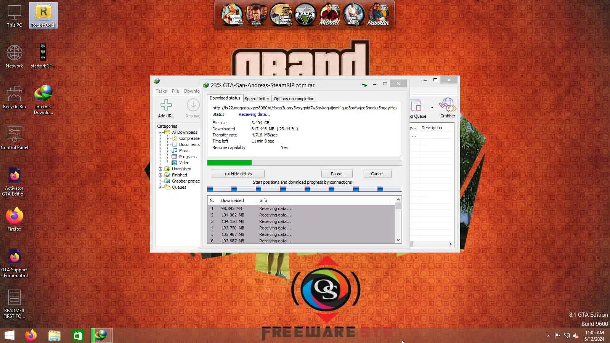Select the Firefox desktop shortcut
This screenshot has height=343, width=610.
coord(14,219)
